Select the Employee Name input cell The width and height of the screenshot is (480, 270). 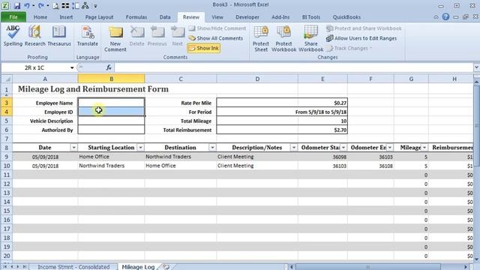(111, 103)
